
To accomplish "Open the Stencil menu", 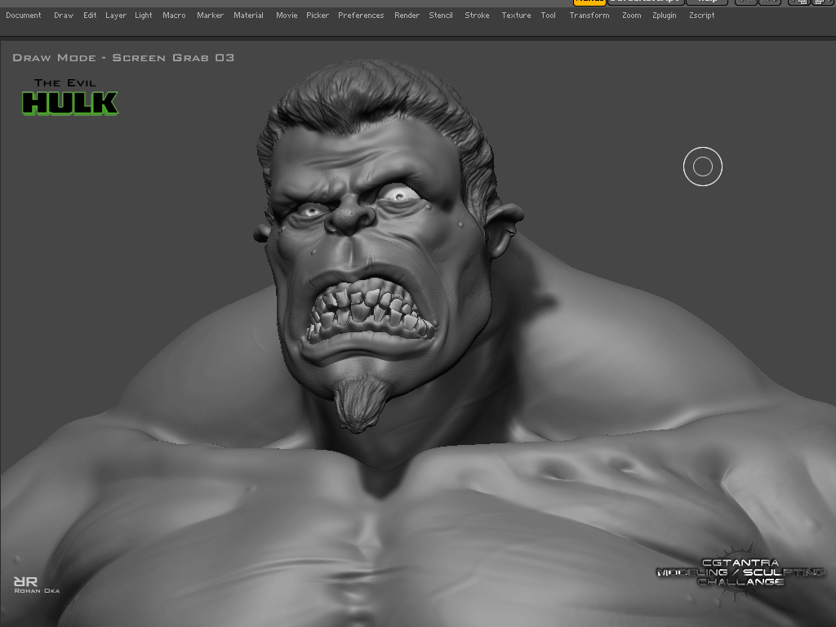I will pos(441,16).
